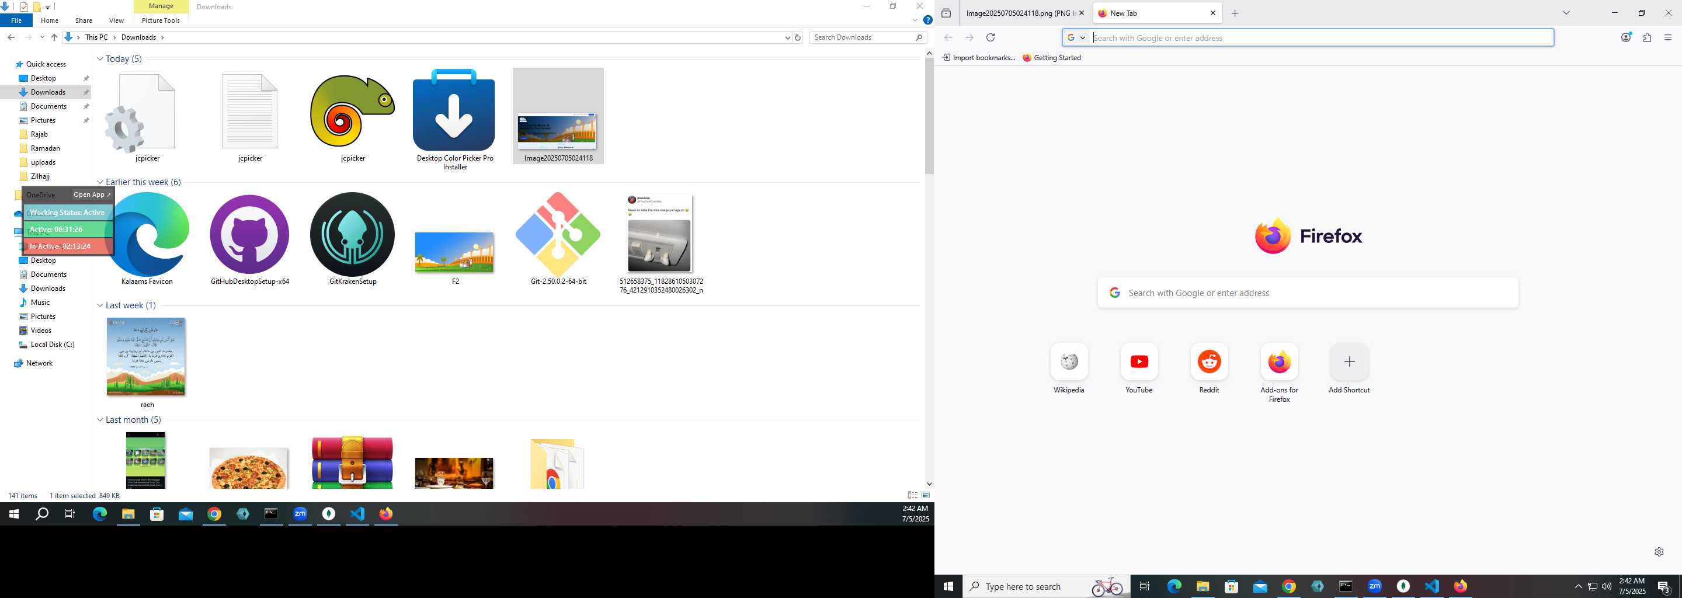Collapse the Earlier this week (6) group

click(x=100, y=182)
